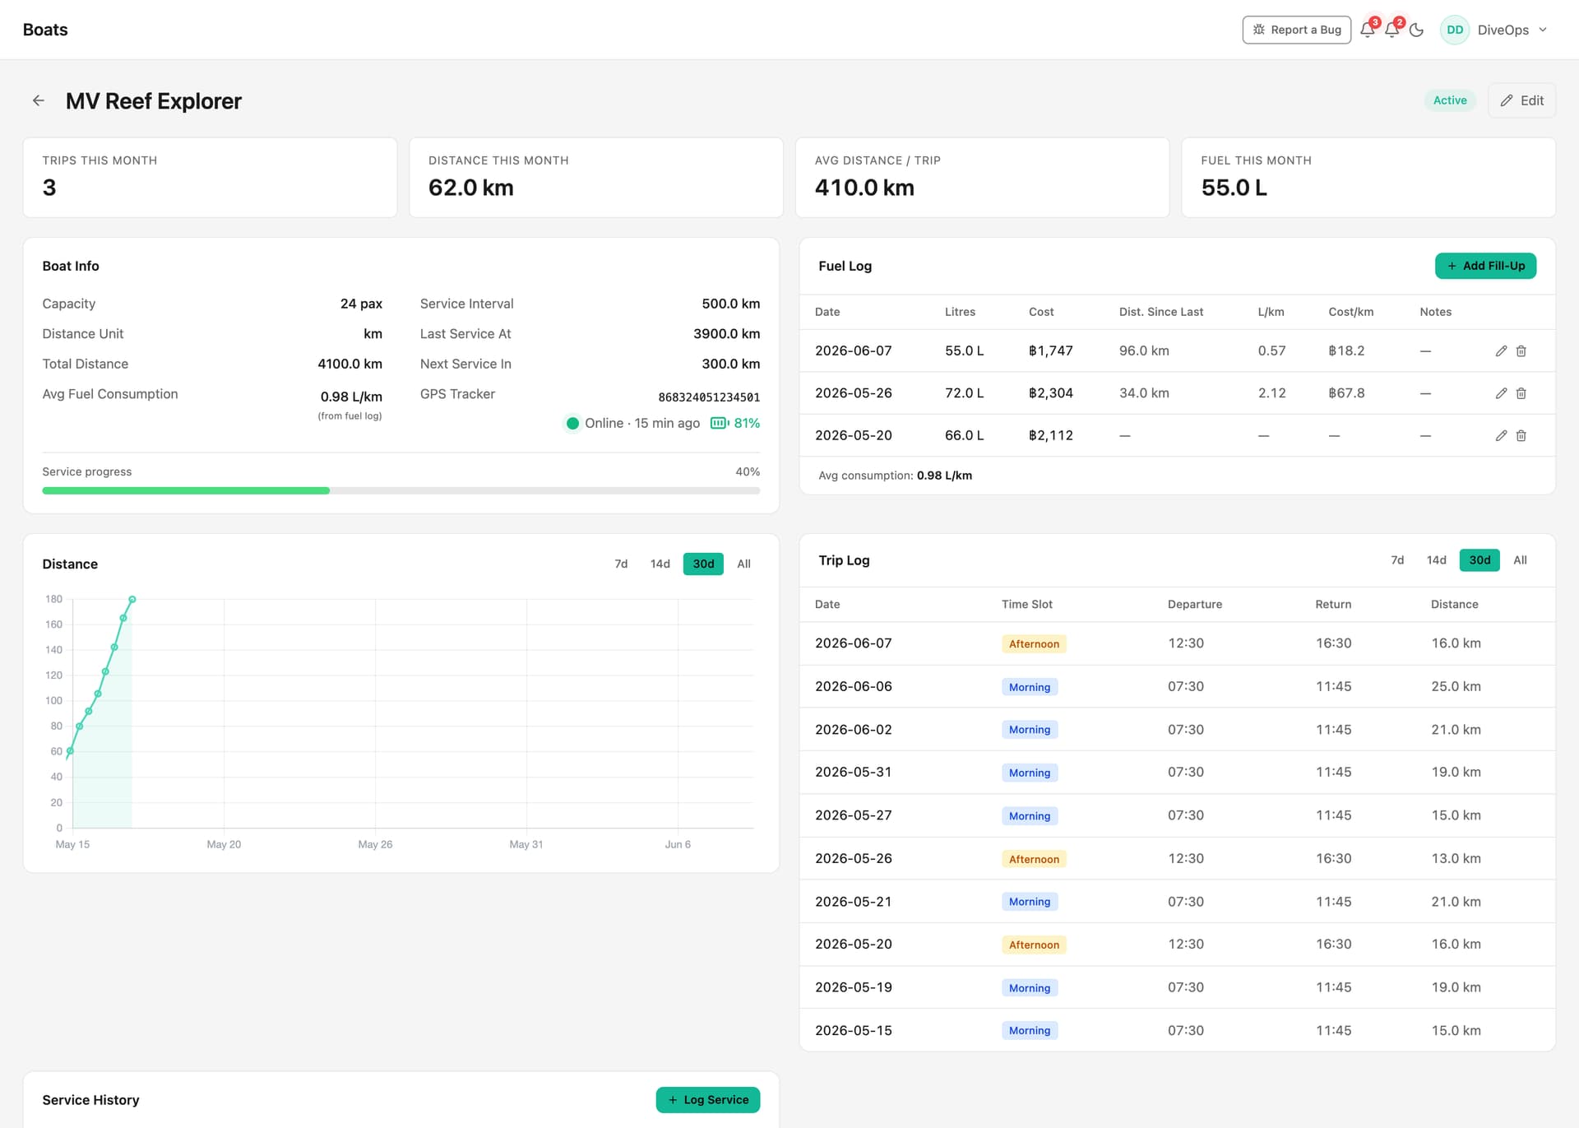Delete the 2026-05-20 fuel fill-up trash icon
The image size is (1579, 1128).
[1521, 435]
